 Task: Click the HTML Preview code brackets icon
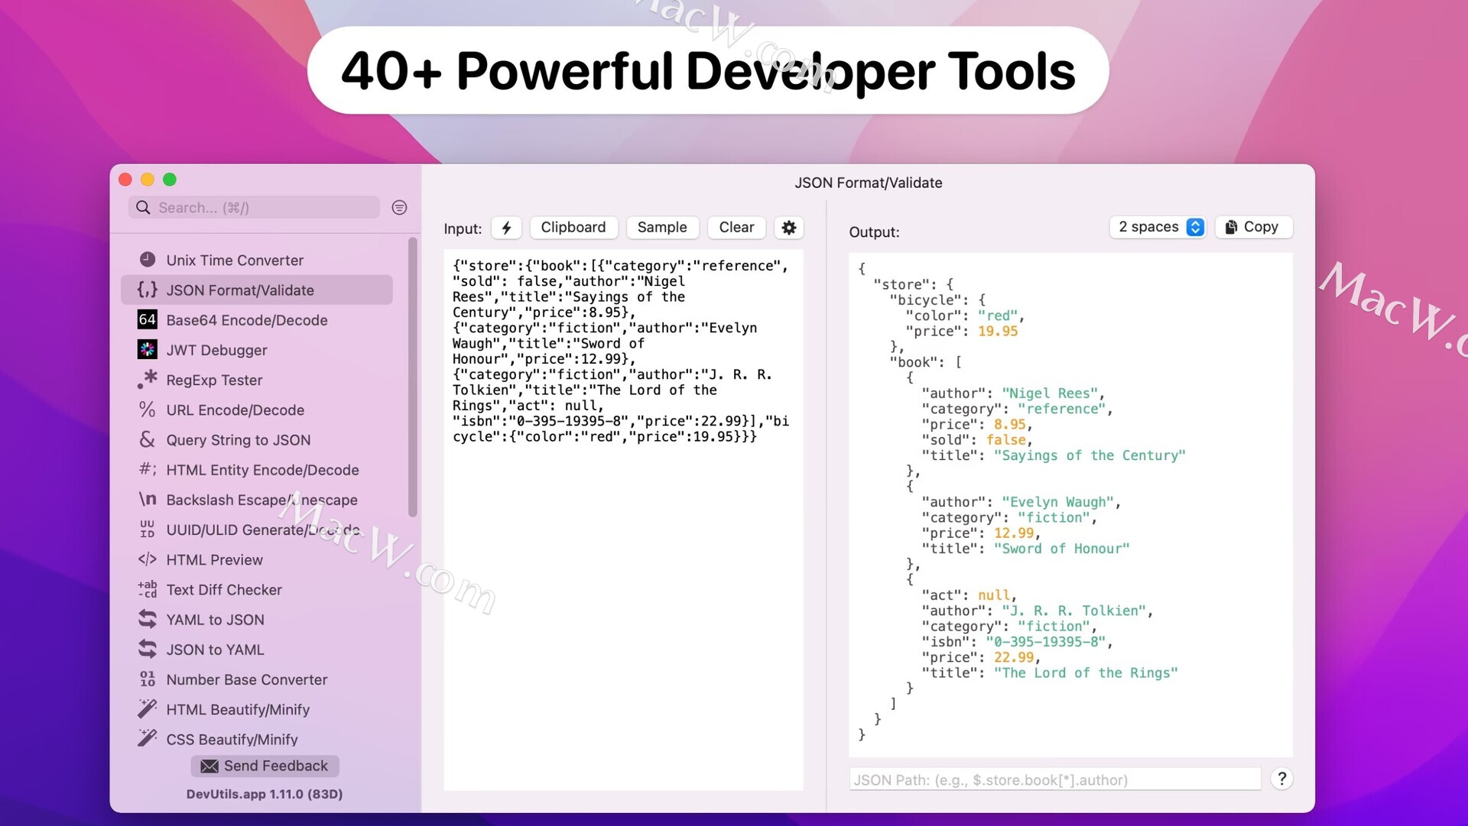click(x=147, y=559)
